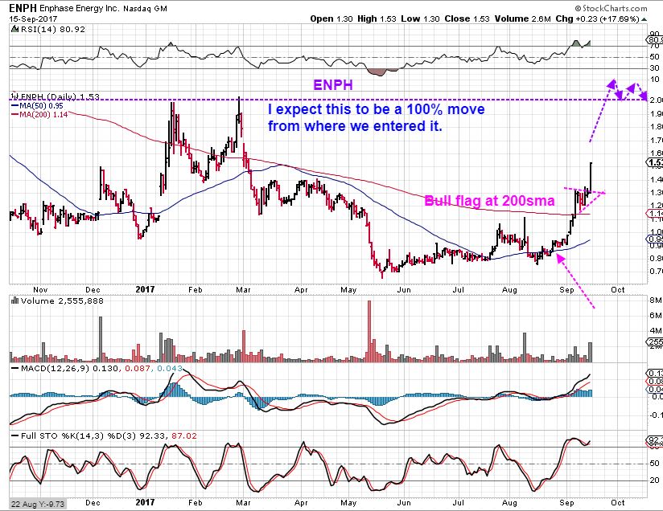Click the MACD legend black line marker
The image size is (663, 511).
(x=15, y=368)
